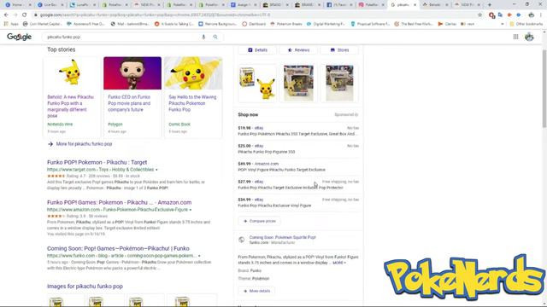Open the Say Hello to the Waving Pikachu story

coord(192,103)
